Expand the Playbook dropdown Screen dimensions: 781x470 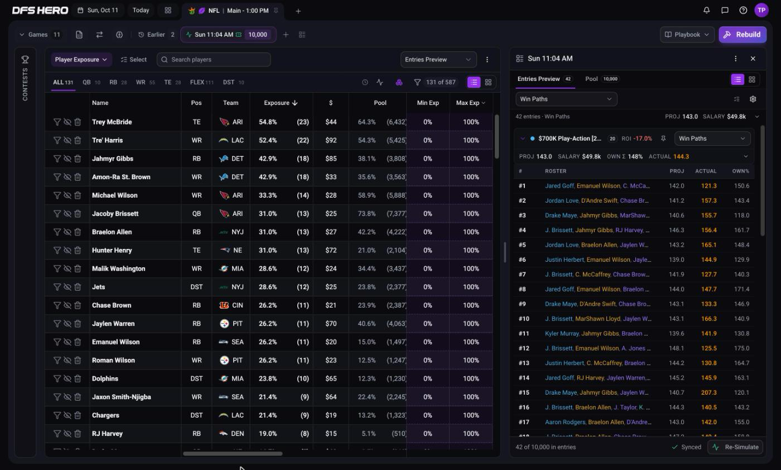687,35
